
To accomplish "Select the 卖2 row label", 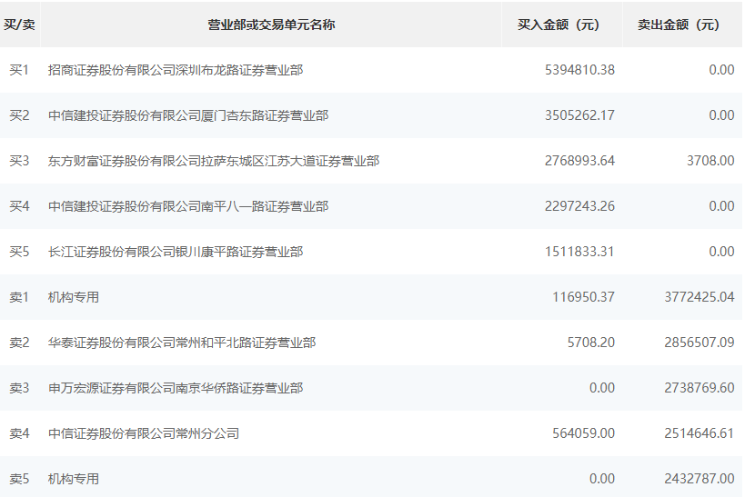I will 19,343.
